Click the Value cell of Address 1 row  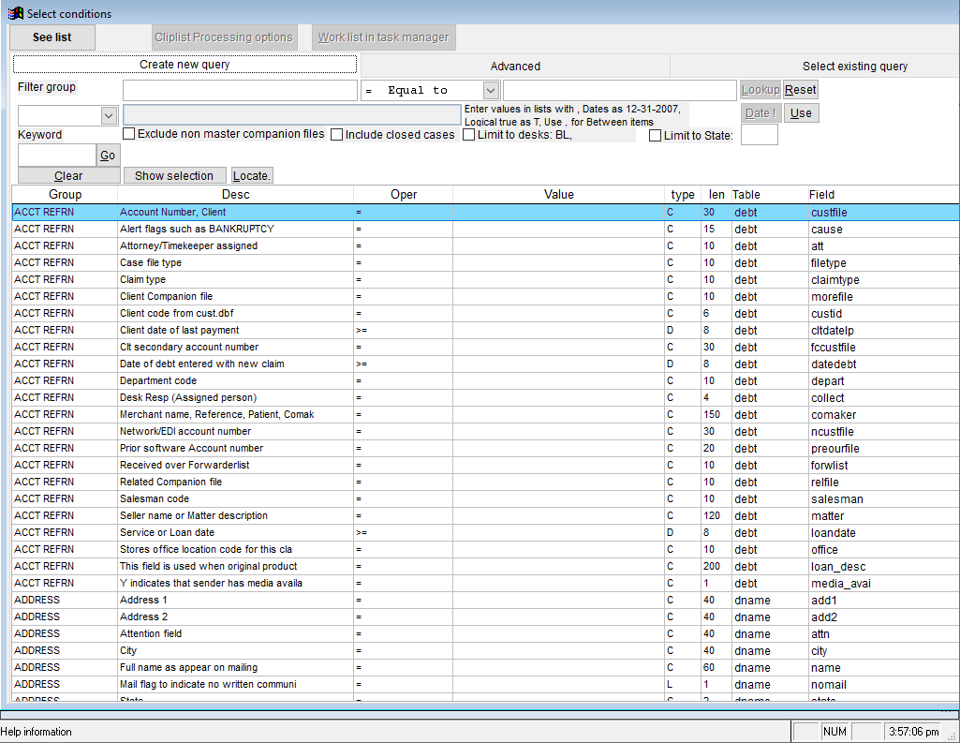(x=558, y=601)
